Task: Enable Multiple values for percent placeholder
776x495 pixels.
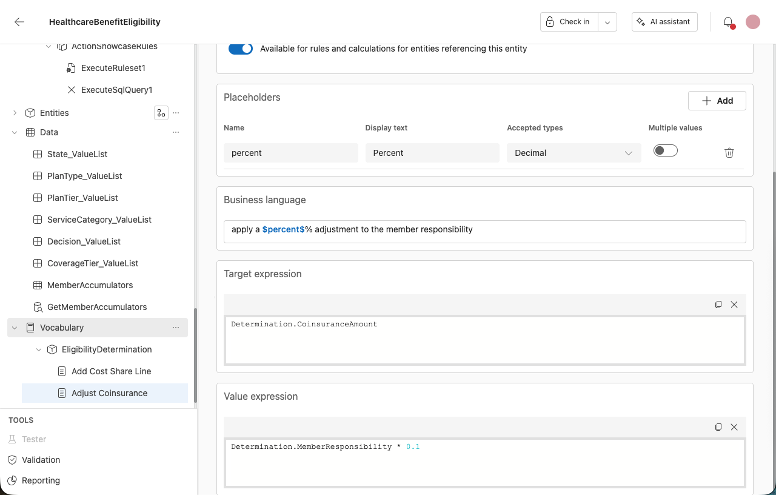Action: click(666, 151)
